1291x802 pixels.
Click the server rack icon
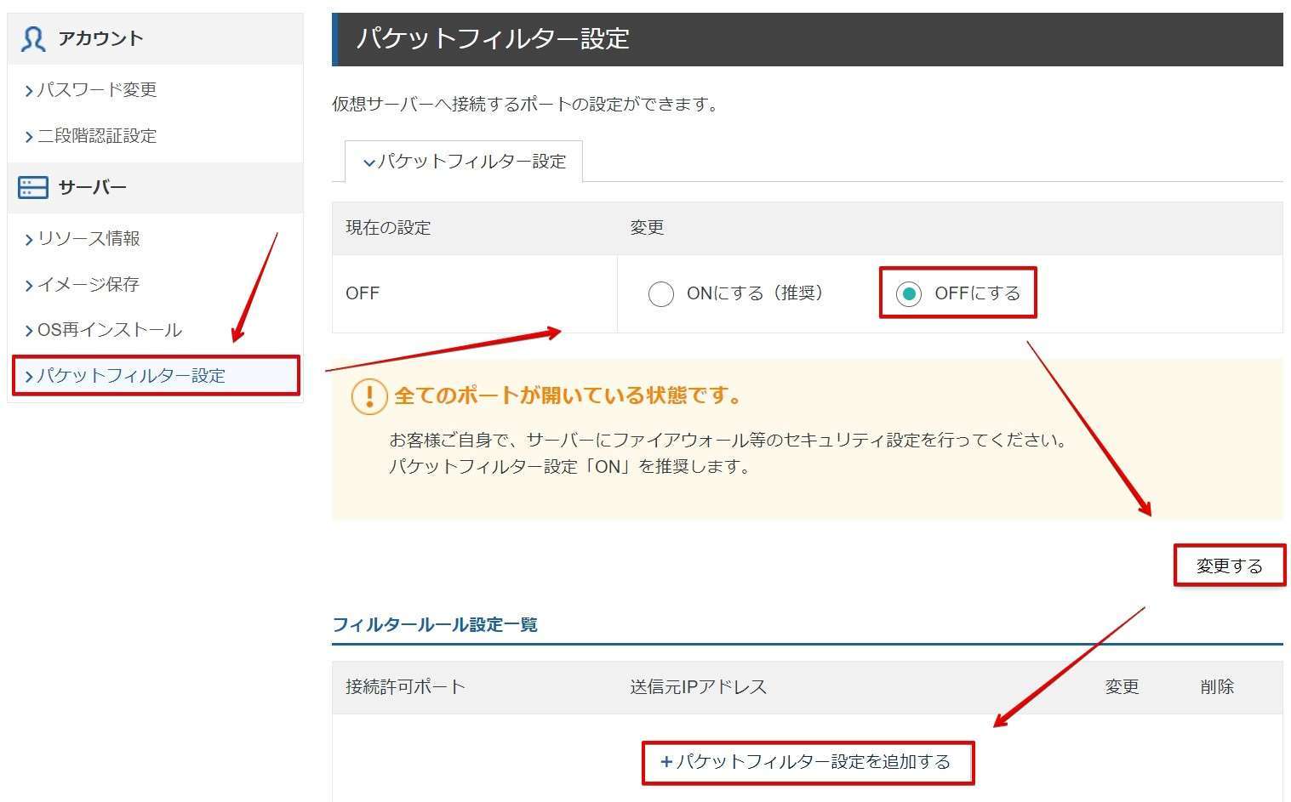tap(33, 187)
